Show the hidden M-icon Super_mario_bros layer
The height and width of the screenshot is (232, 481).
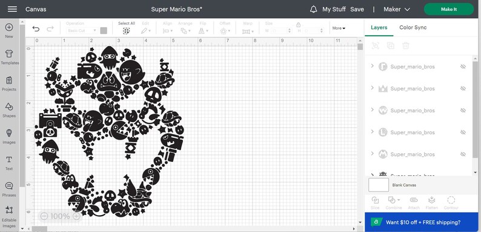463,154
